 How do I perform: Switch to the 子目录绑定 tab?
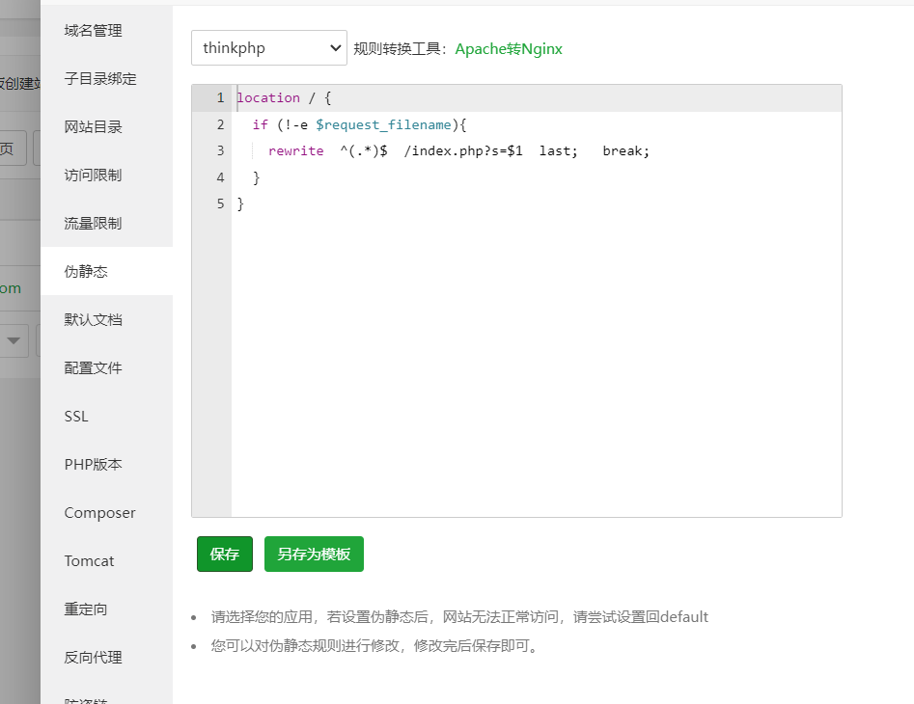tap(100, 79)
